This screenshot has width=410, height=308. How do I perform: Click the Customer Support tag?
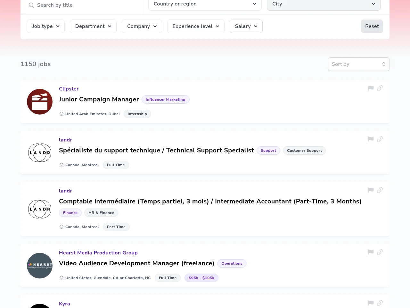pyautogui.click(x=304, y=150)
